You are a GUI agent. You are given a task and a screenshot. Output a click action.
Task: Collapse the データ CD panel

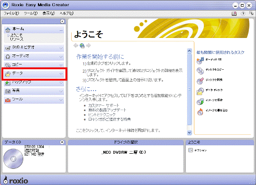pos(62,142)
